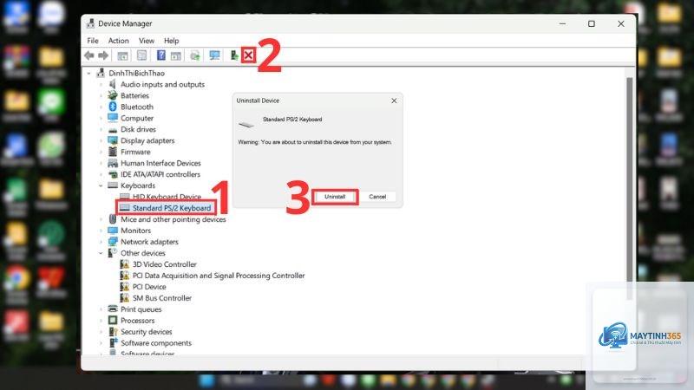Image resolution: width=694 pixels, height=390 pixels.
Task: Select the Computer category icon
Action: [x=113, y=118]
